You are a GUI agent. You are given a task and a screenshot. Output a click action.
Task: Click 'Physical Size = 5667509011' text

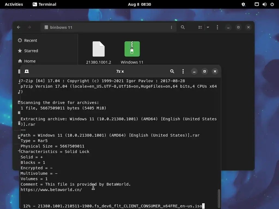click(53, 146)
